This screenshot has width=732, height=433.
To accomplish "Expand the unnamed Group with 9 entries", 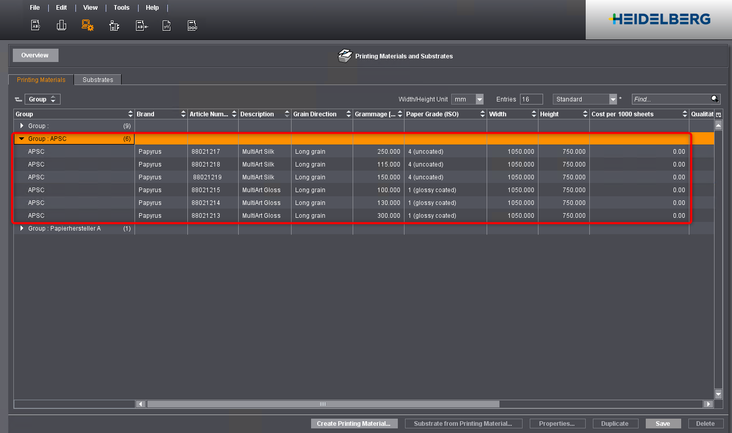I will pos(22,126).
